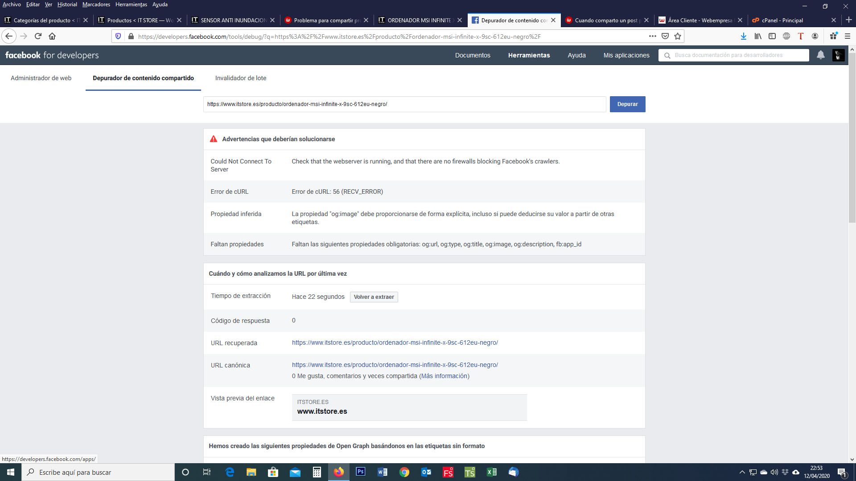Bookmark this page with the star icon

678,36
